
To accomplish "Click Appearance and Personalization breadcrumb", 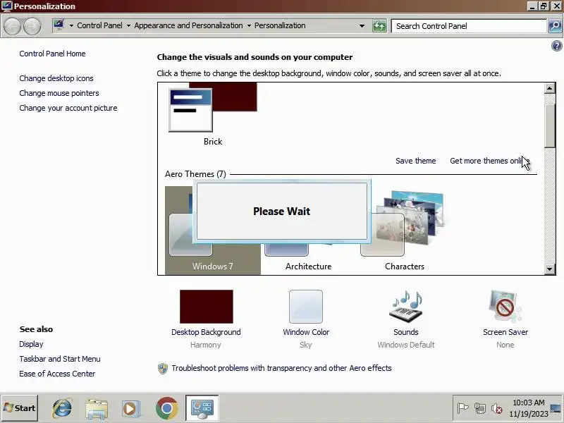I will click(188, 25).
